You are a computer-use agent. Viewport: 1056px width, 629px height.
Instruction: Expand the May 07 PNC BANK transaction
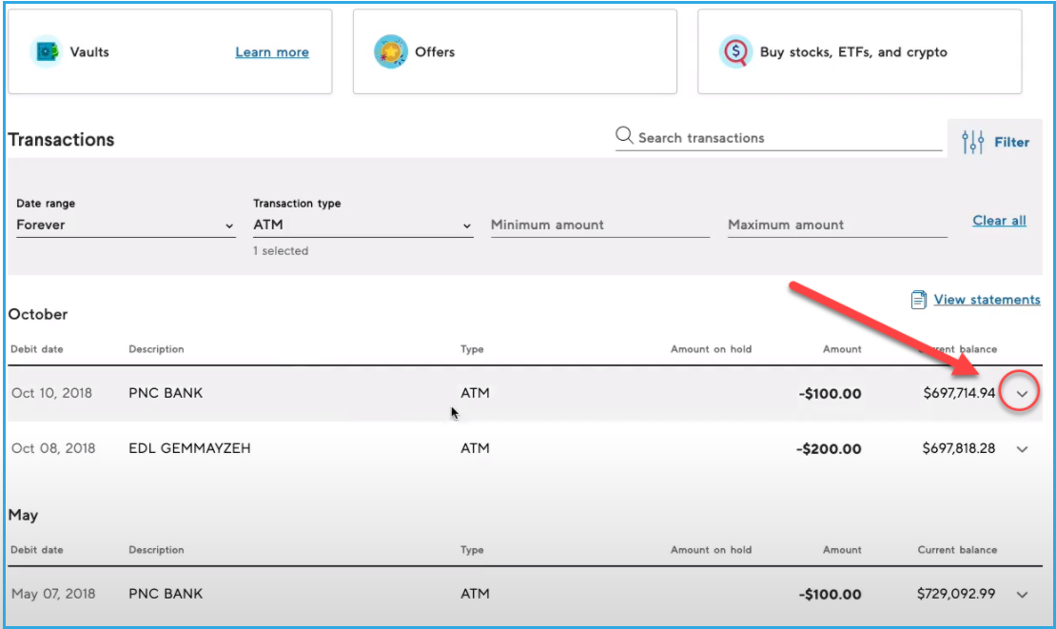(x=1022, y=595)
